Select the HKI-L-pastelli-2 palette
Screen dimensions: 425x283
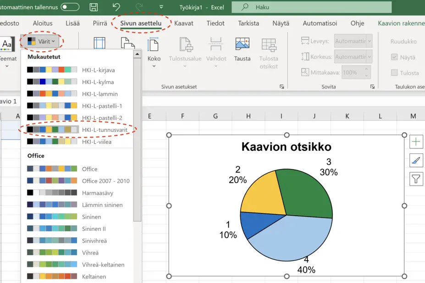[x=77, y=118]
